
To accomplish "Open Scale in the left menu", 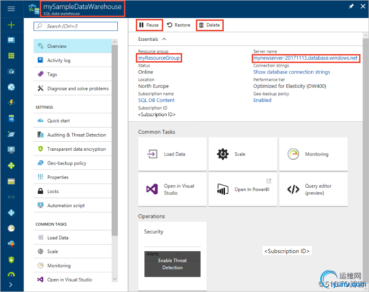I will coord(72,251).
